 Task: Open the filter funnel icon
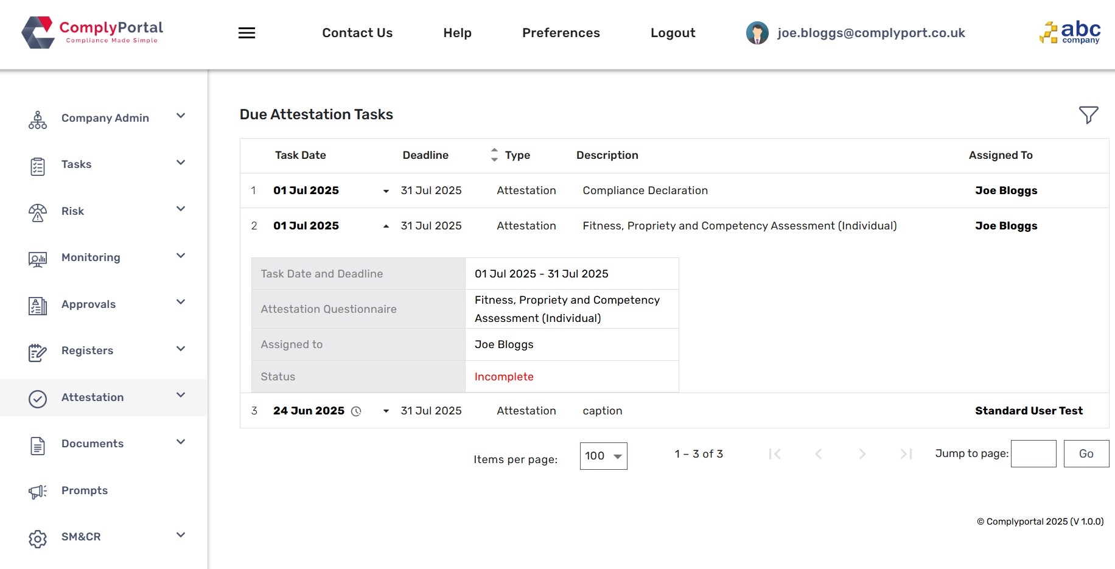[x=1088, y=115]
